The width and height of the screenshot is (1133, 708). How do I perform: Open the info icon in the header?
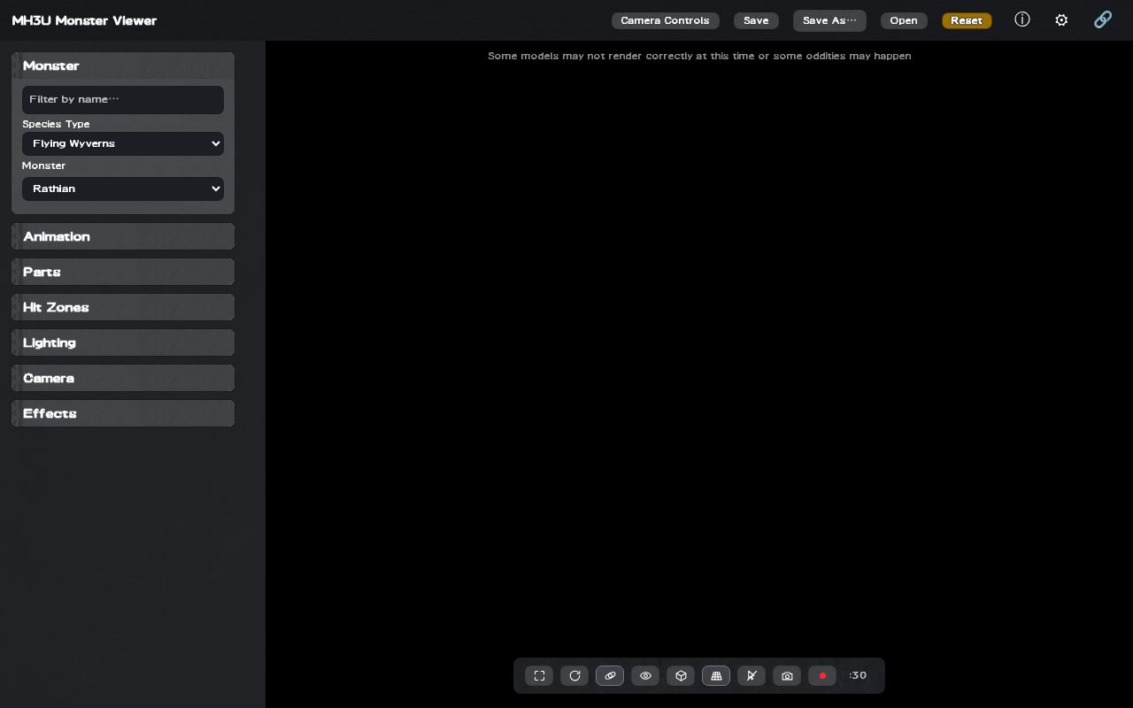tap(1022, 19)
